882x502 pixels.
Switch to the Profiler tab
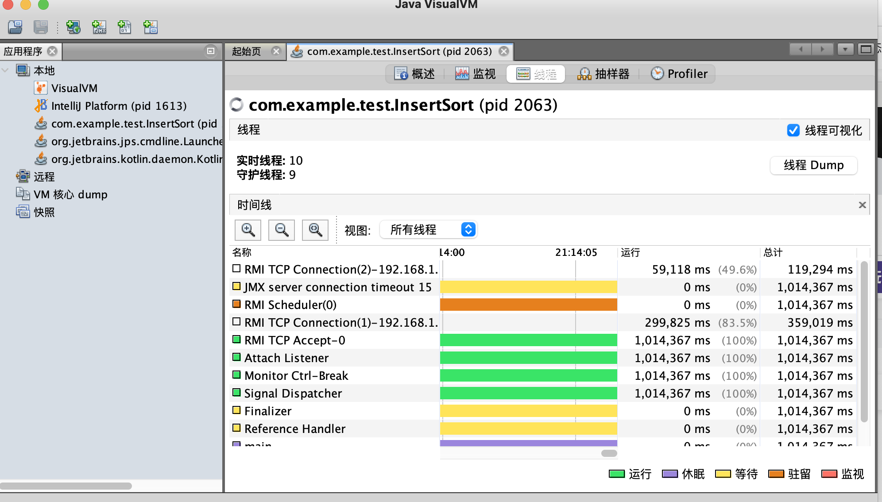pos(679,73)
